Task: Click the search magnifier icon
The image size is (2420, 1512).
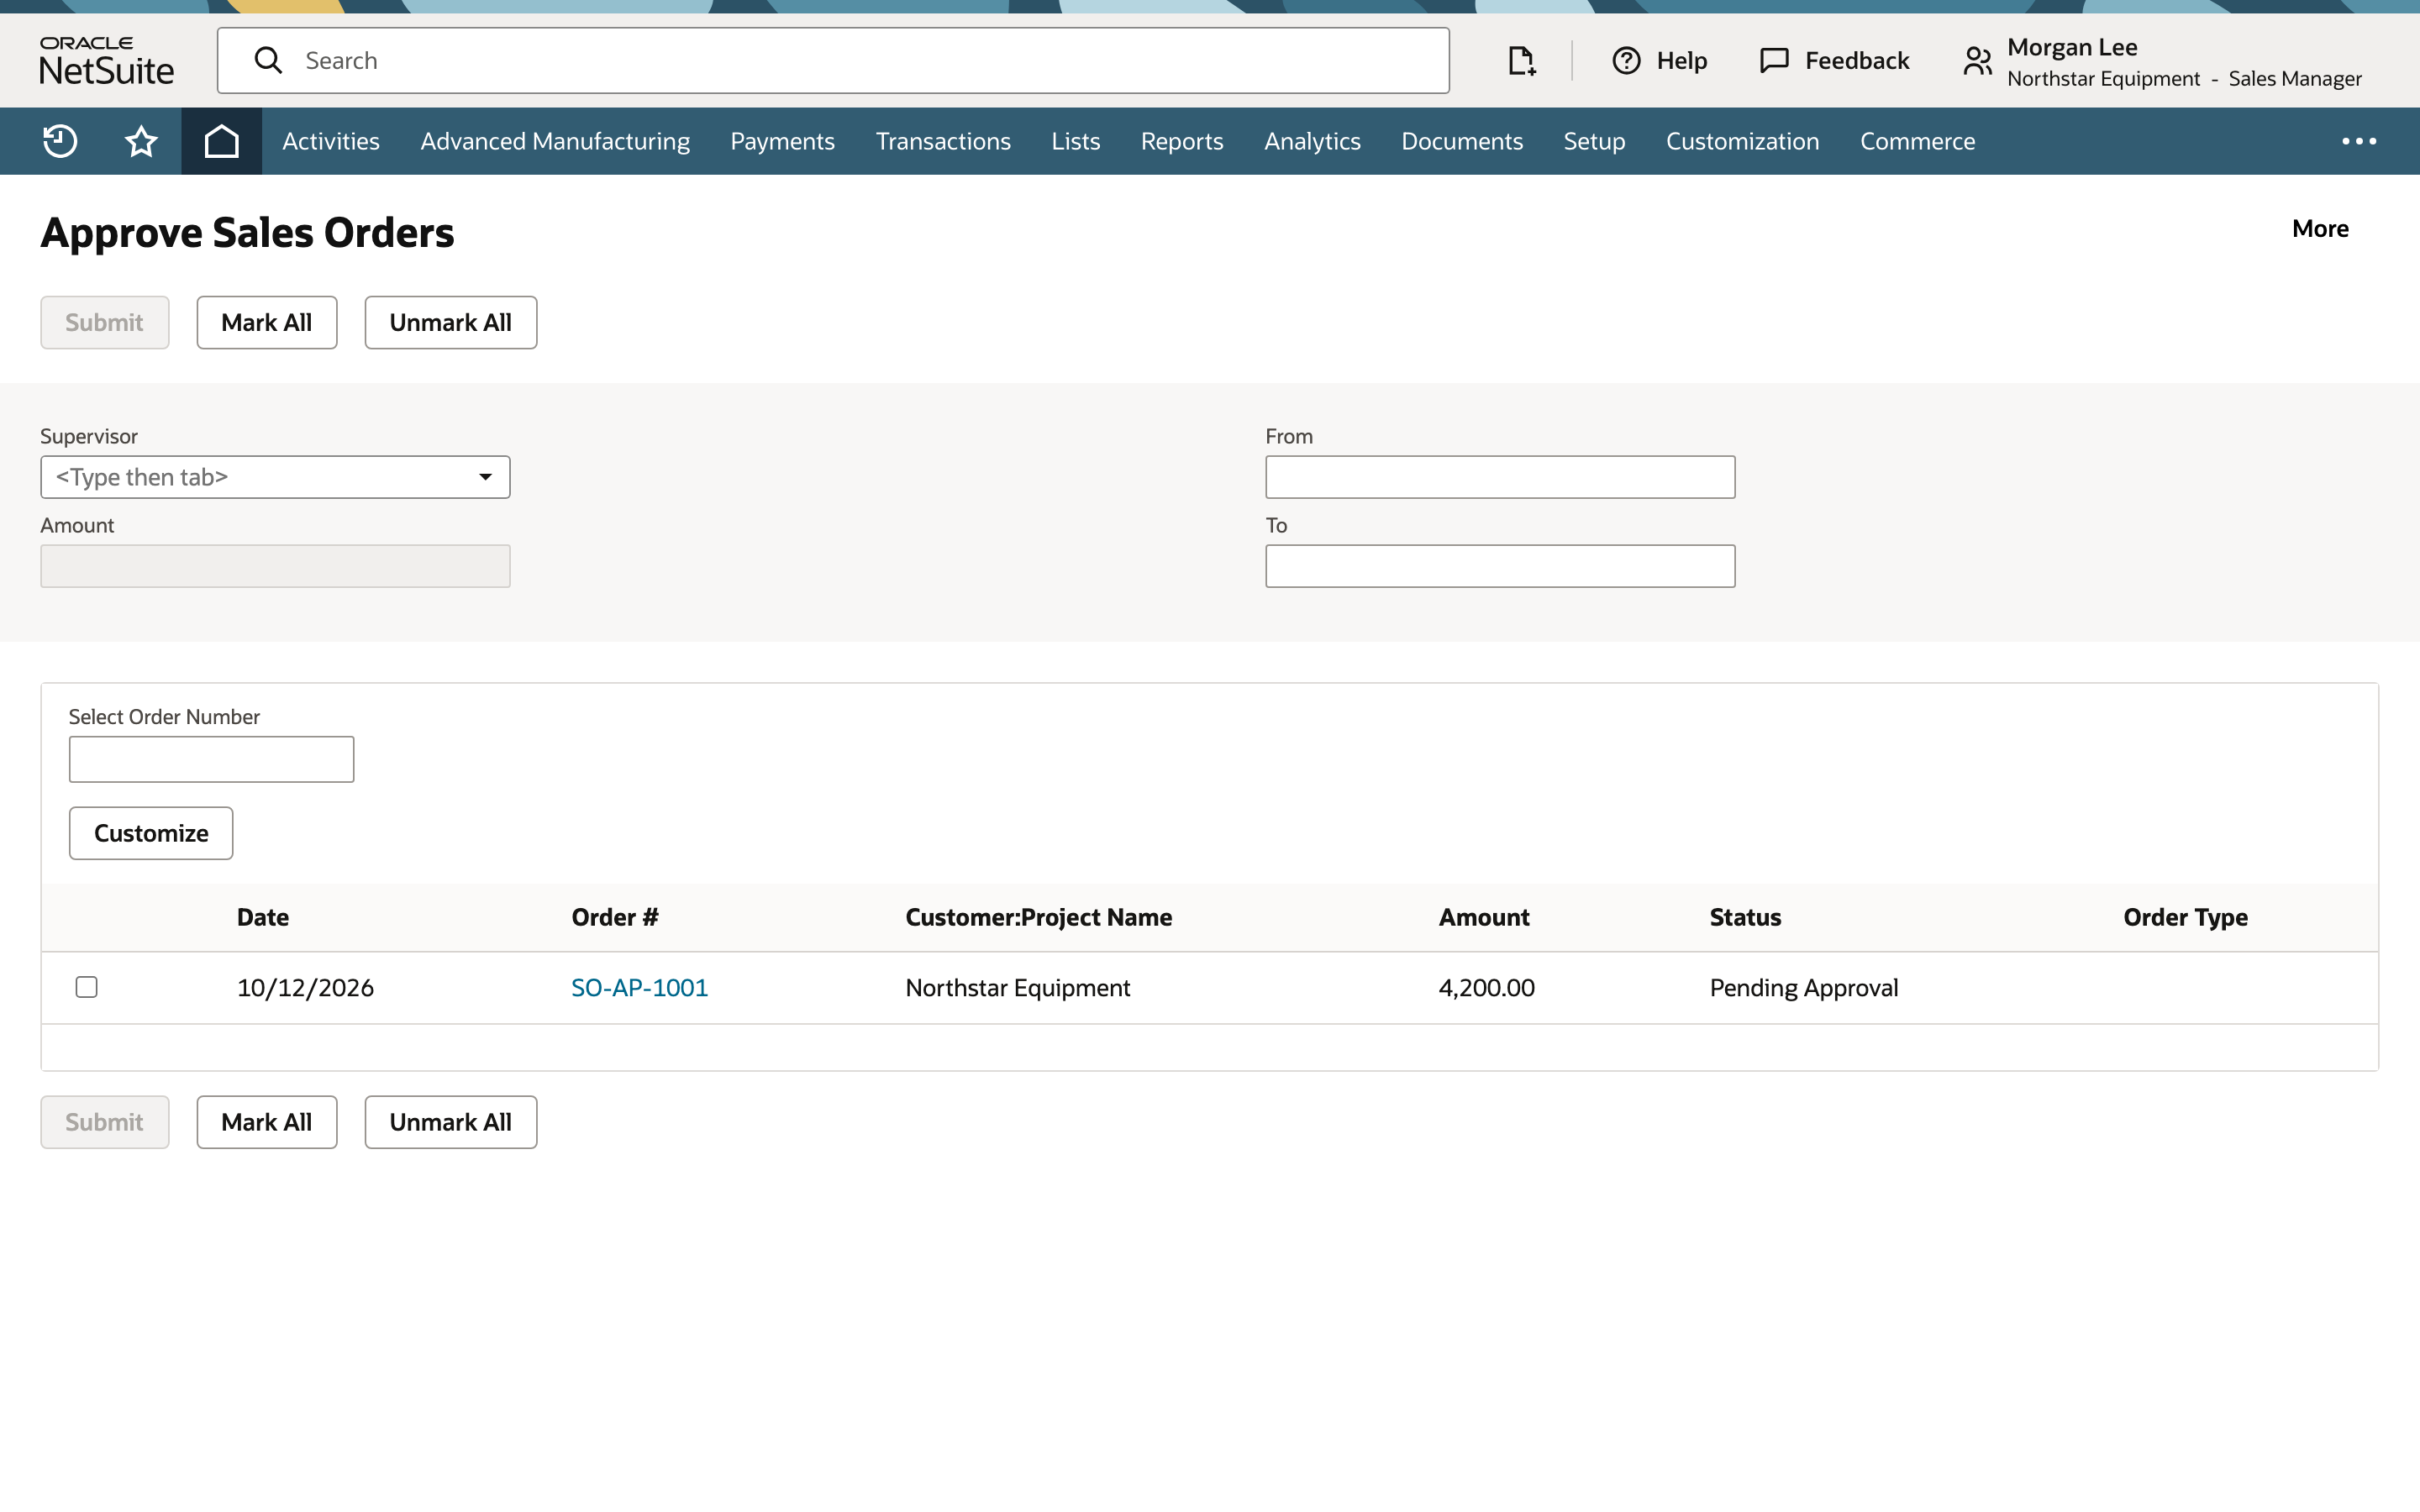Action: (268, 60)
